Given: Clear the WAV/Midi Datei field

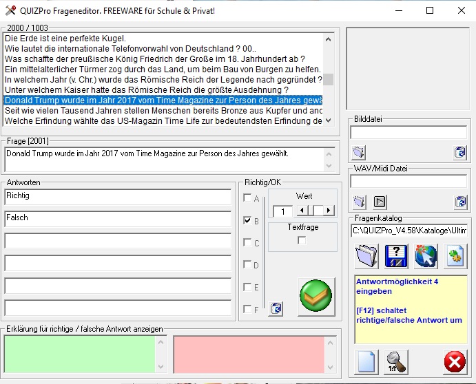Looking at the screenshot, I should (460, 202).
